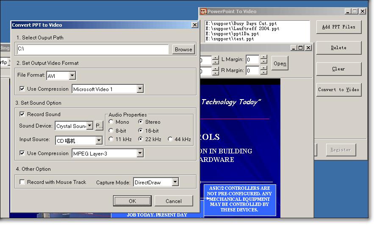Open the Sound Device dropdown
The image size is (374, 225).
[89, 126]
